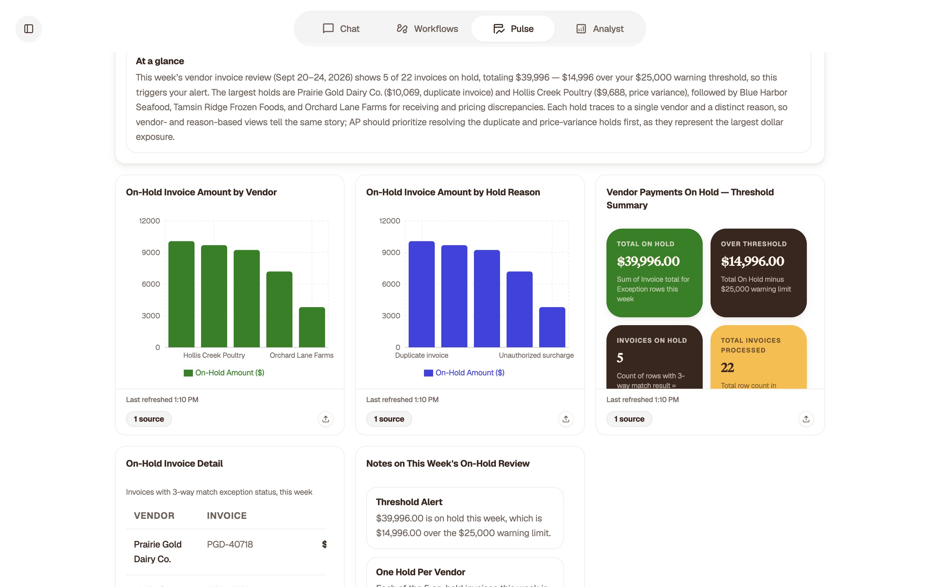Click blue On-Hold Amount legend swatch

429,373
